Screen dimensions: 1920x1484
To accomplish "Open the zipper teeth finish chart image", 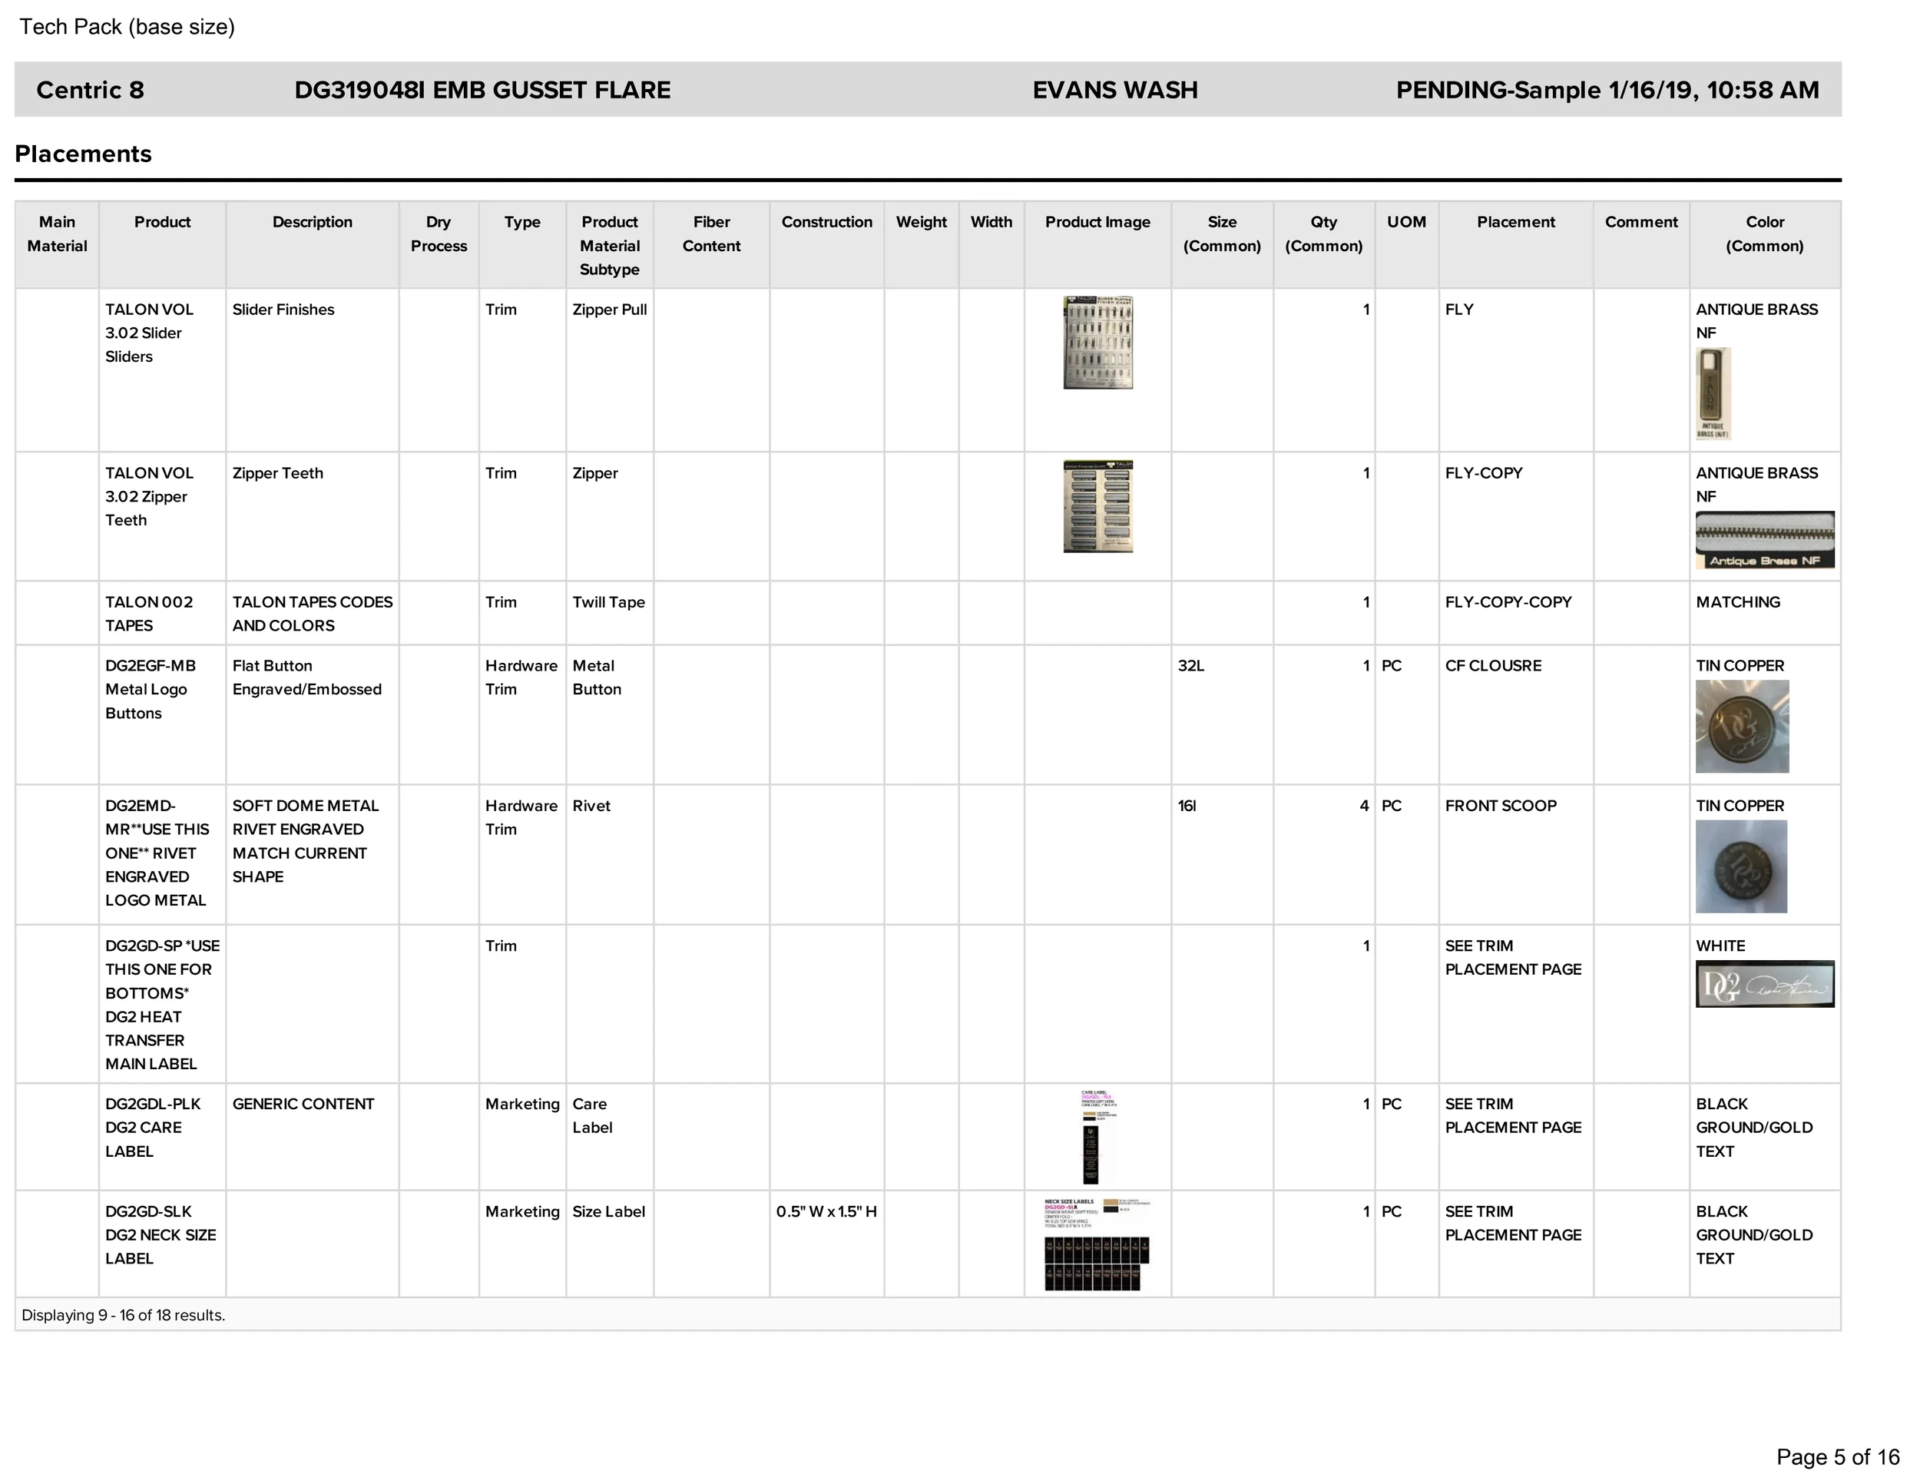I will (x=1097, y=505).
